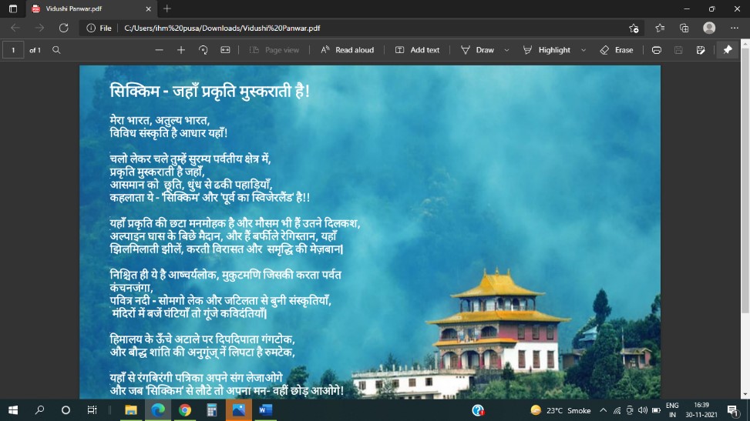Show hidden system tray icons

[x=603, y=410]
